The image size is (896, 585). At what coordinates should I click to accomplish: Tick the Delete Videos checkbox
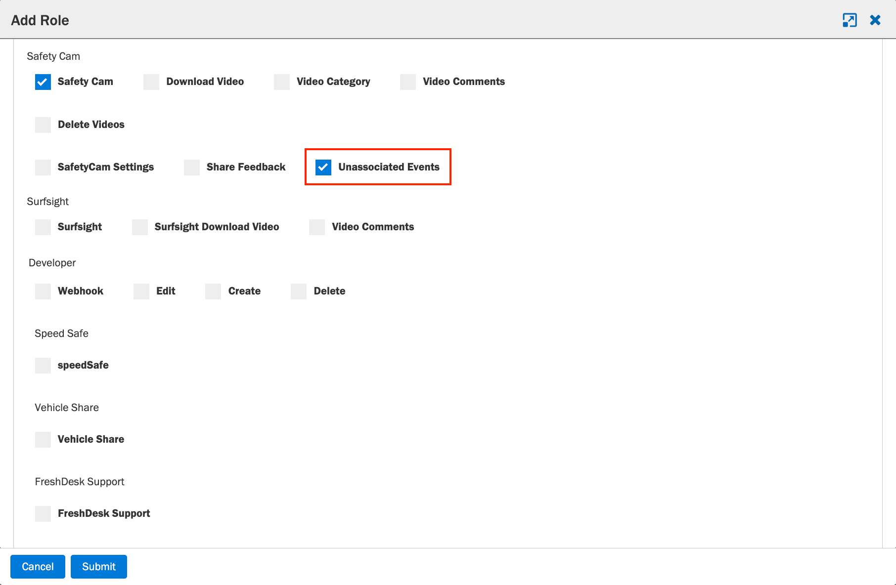[43, 125]
